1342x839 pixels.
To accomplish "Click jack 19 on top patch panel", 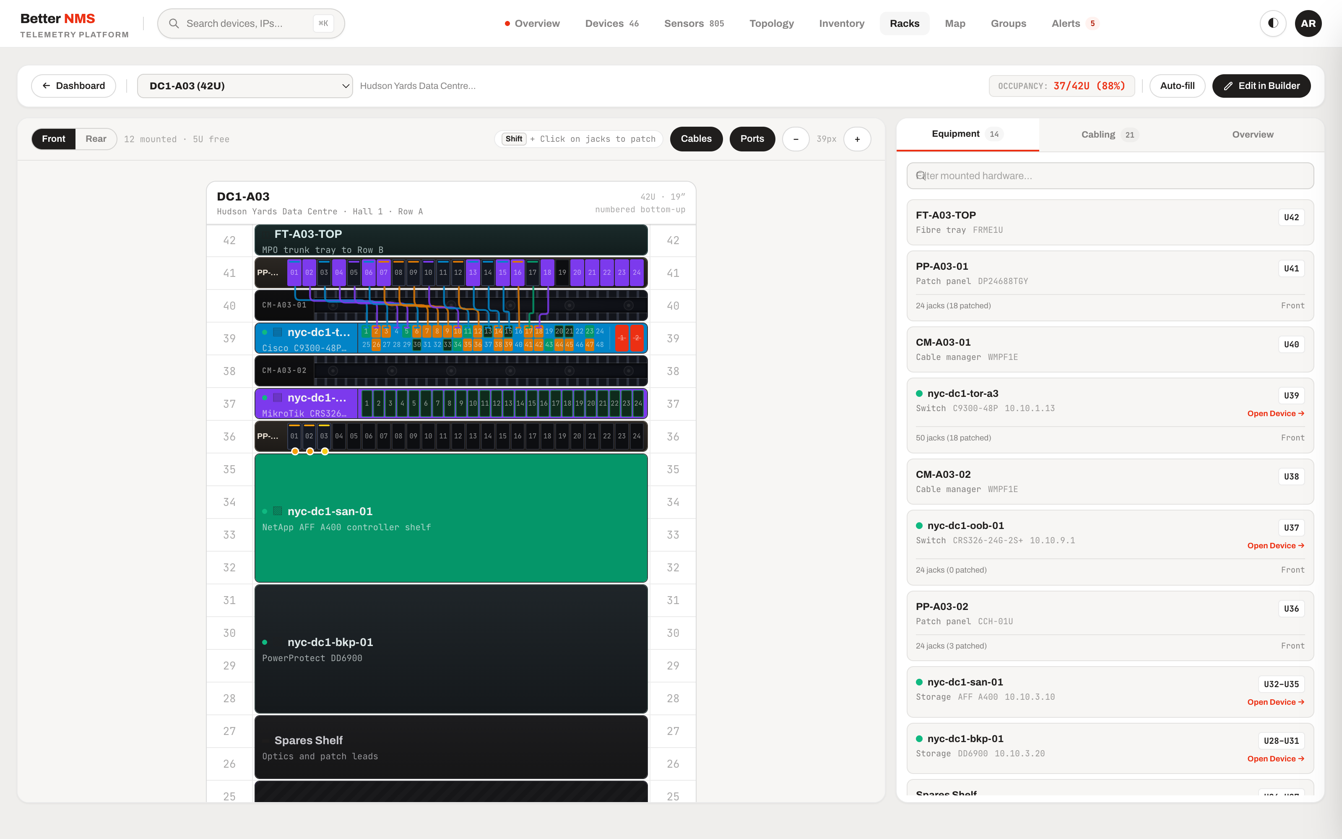I will click(562, 272).
